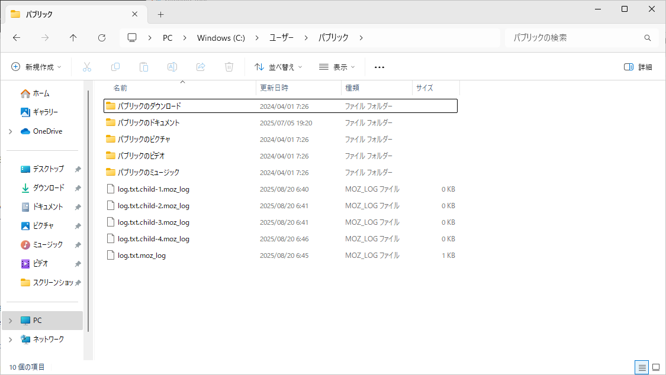This screenshot has height=375, width=666.
Task: Go up one folder with Up arrow
Action: click(73, 38)
